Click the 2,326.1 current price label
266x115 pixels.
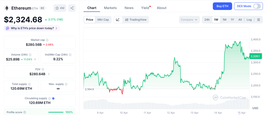(256, 56)
